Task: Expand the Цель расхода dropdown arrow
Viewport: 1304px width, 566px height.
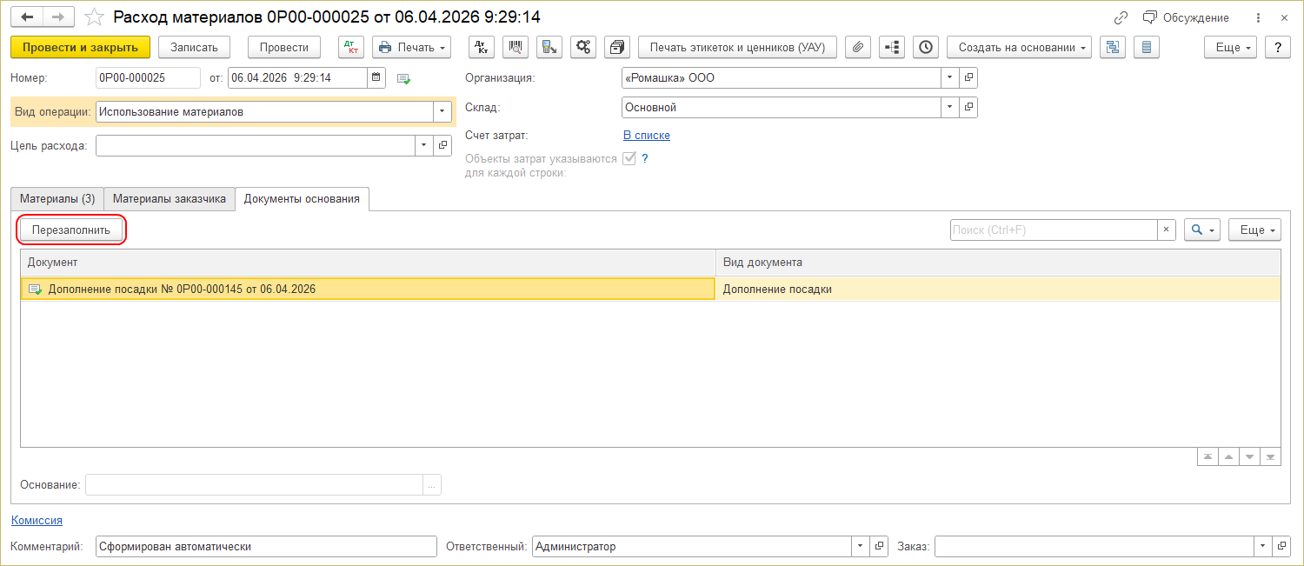Action: pyautogui.click(x=424, y=145)
